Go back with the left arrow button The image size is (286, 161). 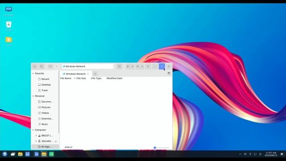50,67
